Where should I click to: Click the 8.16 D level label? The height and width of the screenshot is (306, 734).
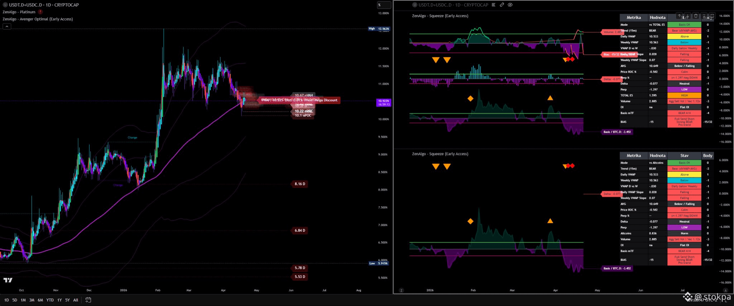pos(300,184)
